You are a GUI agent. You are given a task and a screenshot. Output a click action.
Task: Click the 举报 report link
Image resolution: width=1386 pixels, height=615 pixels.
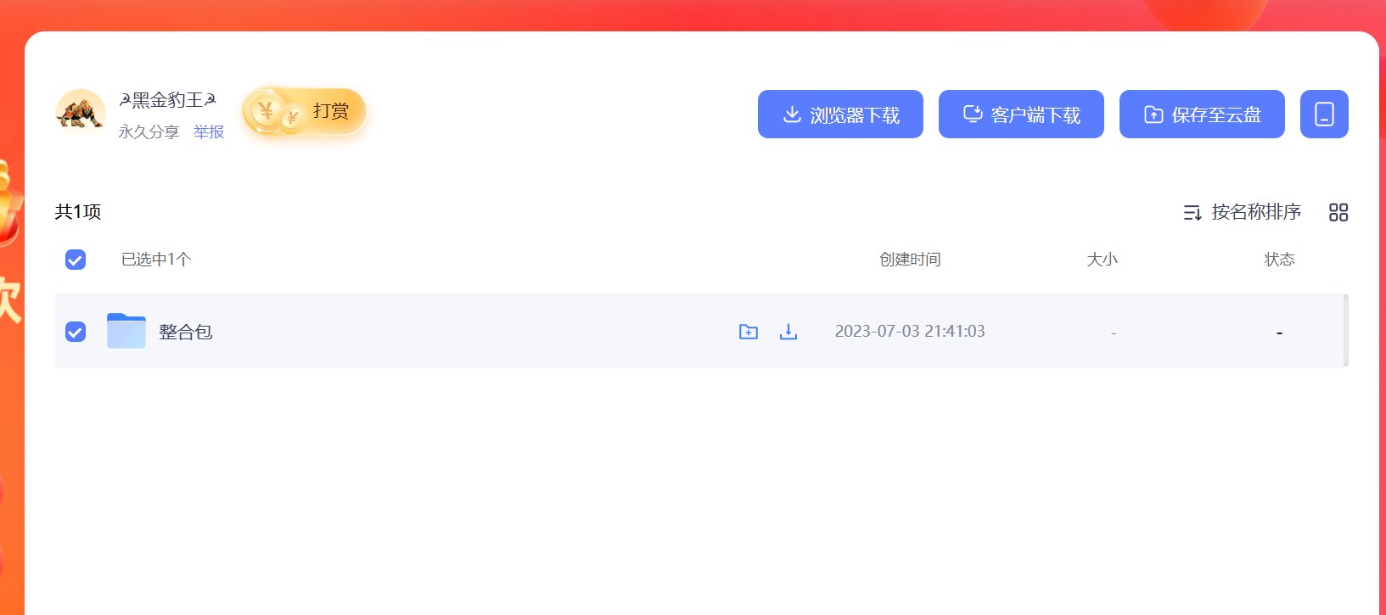point(209,132)
